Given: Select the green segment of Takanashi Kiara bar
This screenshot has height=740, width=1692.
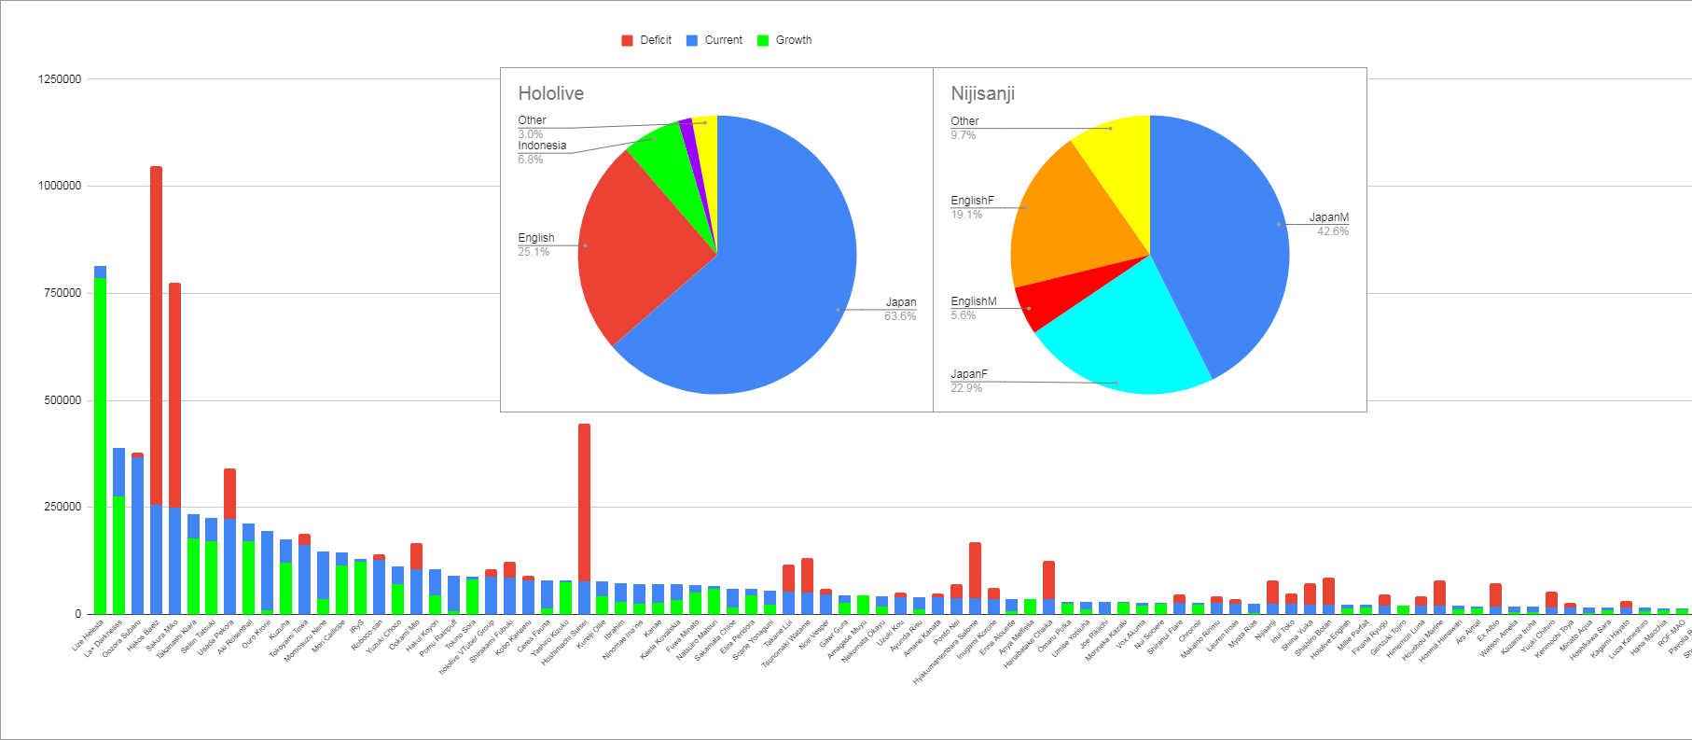Looking at the screenshot, I should 193,576.
